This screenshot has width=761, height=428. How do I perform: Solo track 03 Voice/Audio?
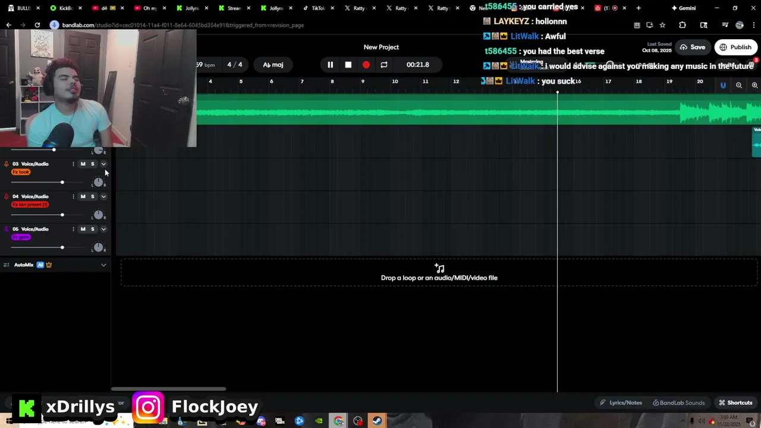[92, 164]
